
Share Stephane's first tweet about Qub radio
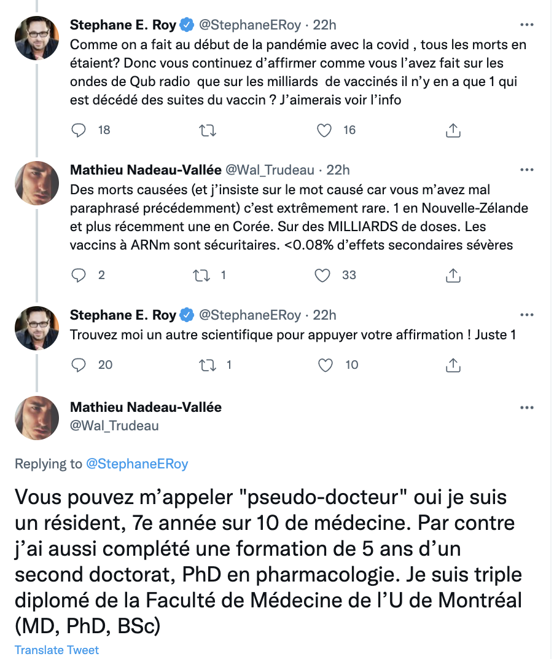(x=453, y=130)
